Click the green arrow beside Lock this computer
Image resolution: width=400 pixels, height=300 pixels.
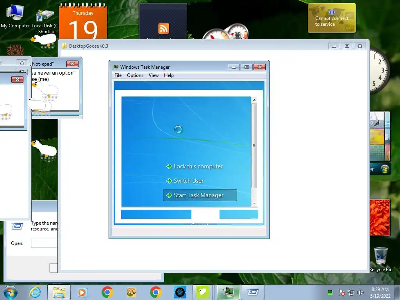click(x=169, y=166)
